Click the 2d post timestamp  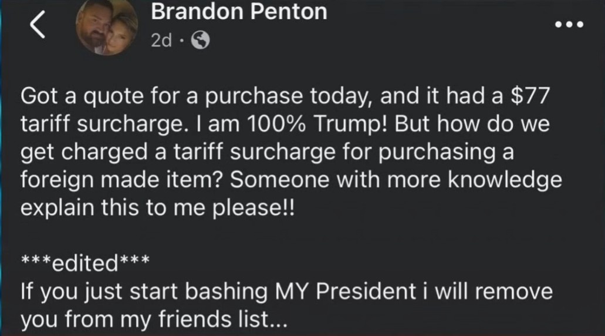click(x=161, y=40)
